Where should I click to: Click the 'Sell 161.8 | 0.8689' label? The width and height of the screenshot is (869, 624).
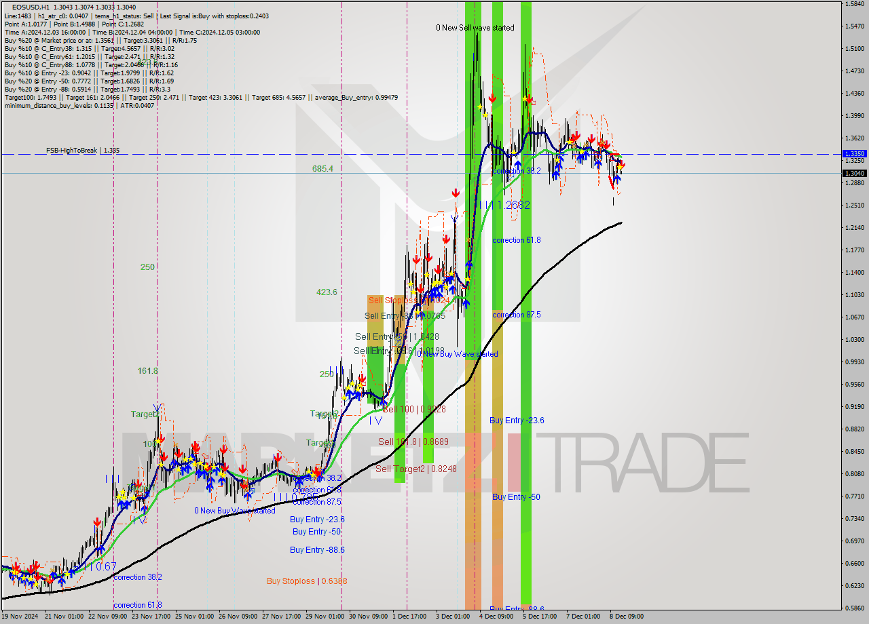[413, 442]
